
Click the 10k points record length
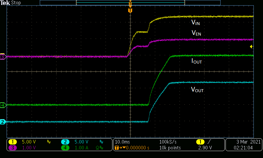[x=170, y=148]
